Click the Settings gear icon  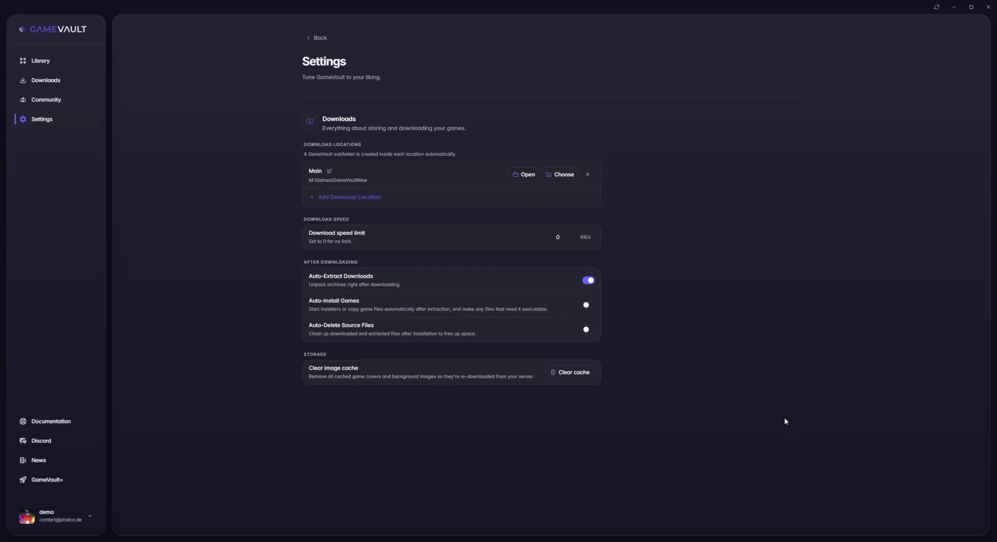23,119
